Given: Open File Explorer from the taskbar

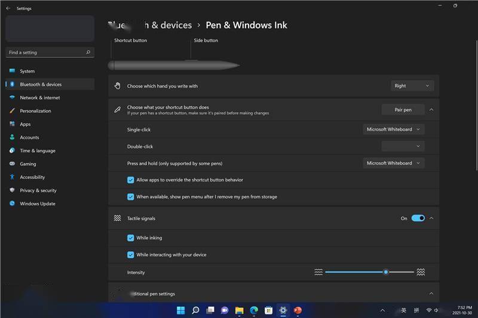Looking at the screenshot, I should tap(240, 310).
